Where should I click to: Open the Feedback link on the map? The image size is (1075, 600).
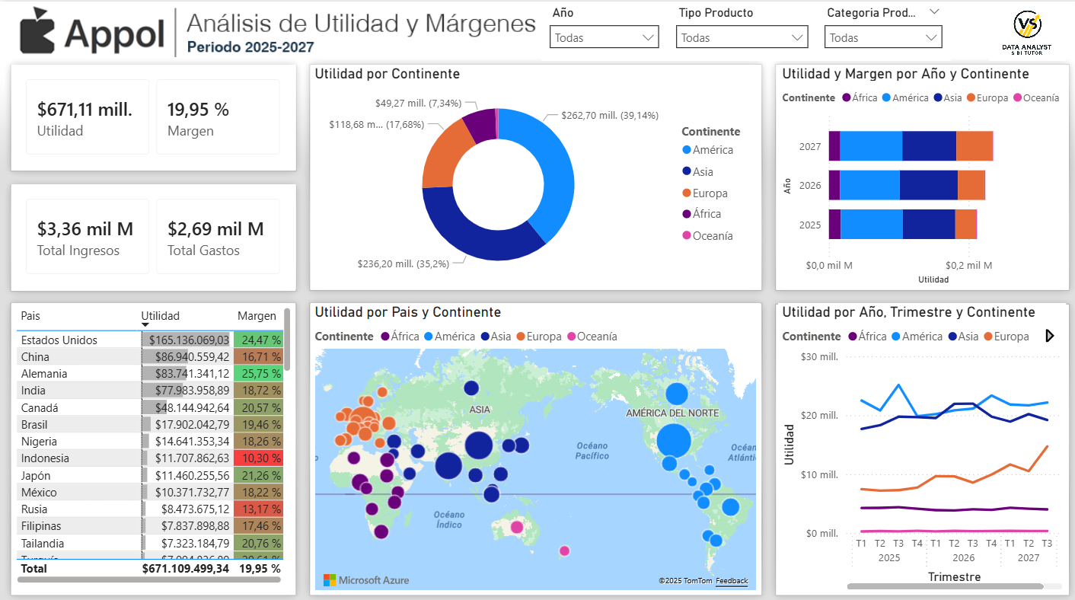(x=732, y=581)
